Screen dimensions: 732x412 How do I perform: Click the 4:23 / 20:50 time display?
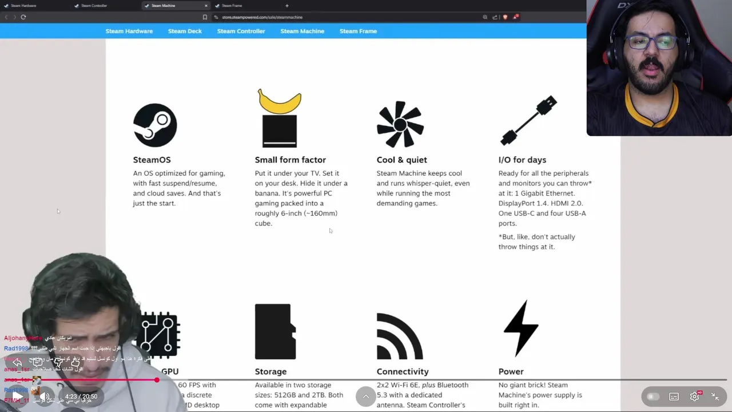coord(81,397)
